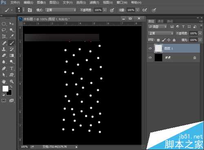
Task: Select the Pen tool
Action: 4,68
